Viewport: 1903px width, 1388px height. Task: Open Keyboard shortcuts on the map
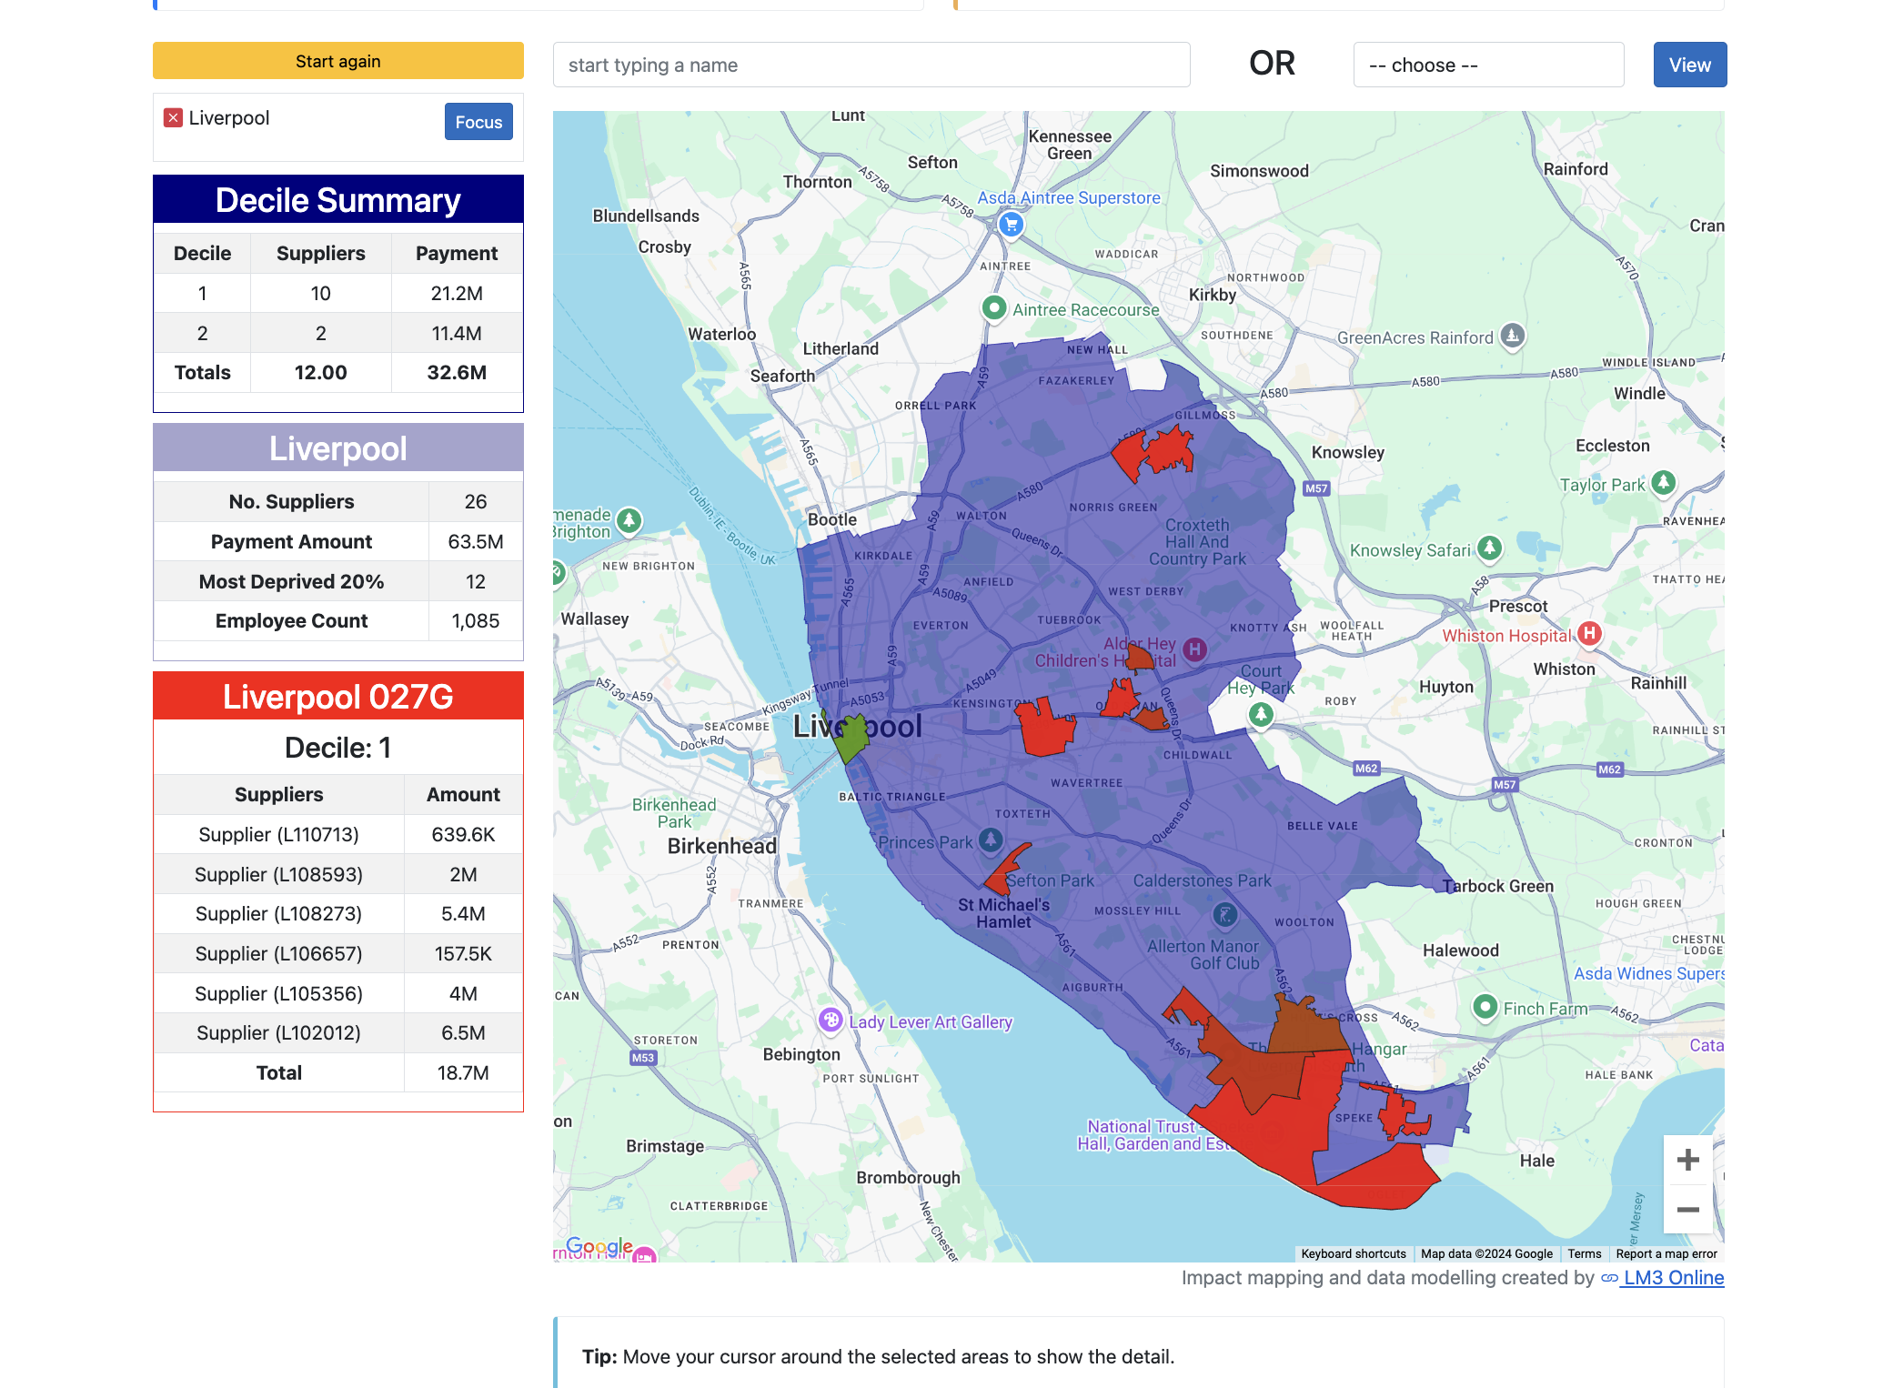point(1354,1253)
